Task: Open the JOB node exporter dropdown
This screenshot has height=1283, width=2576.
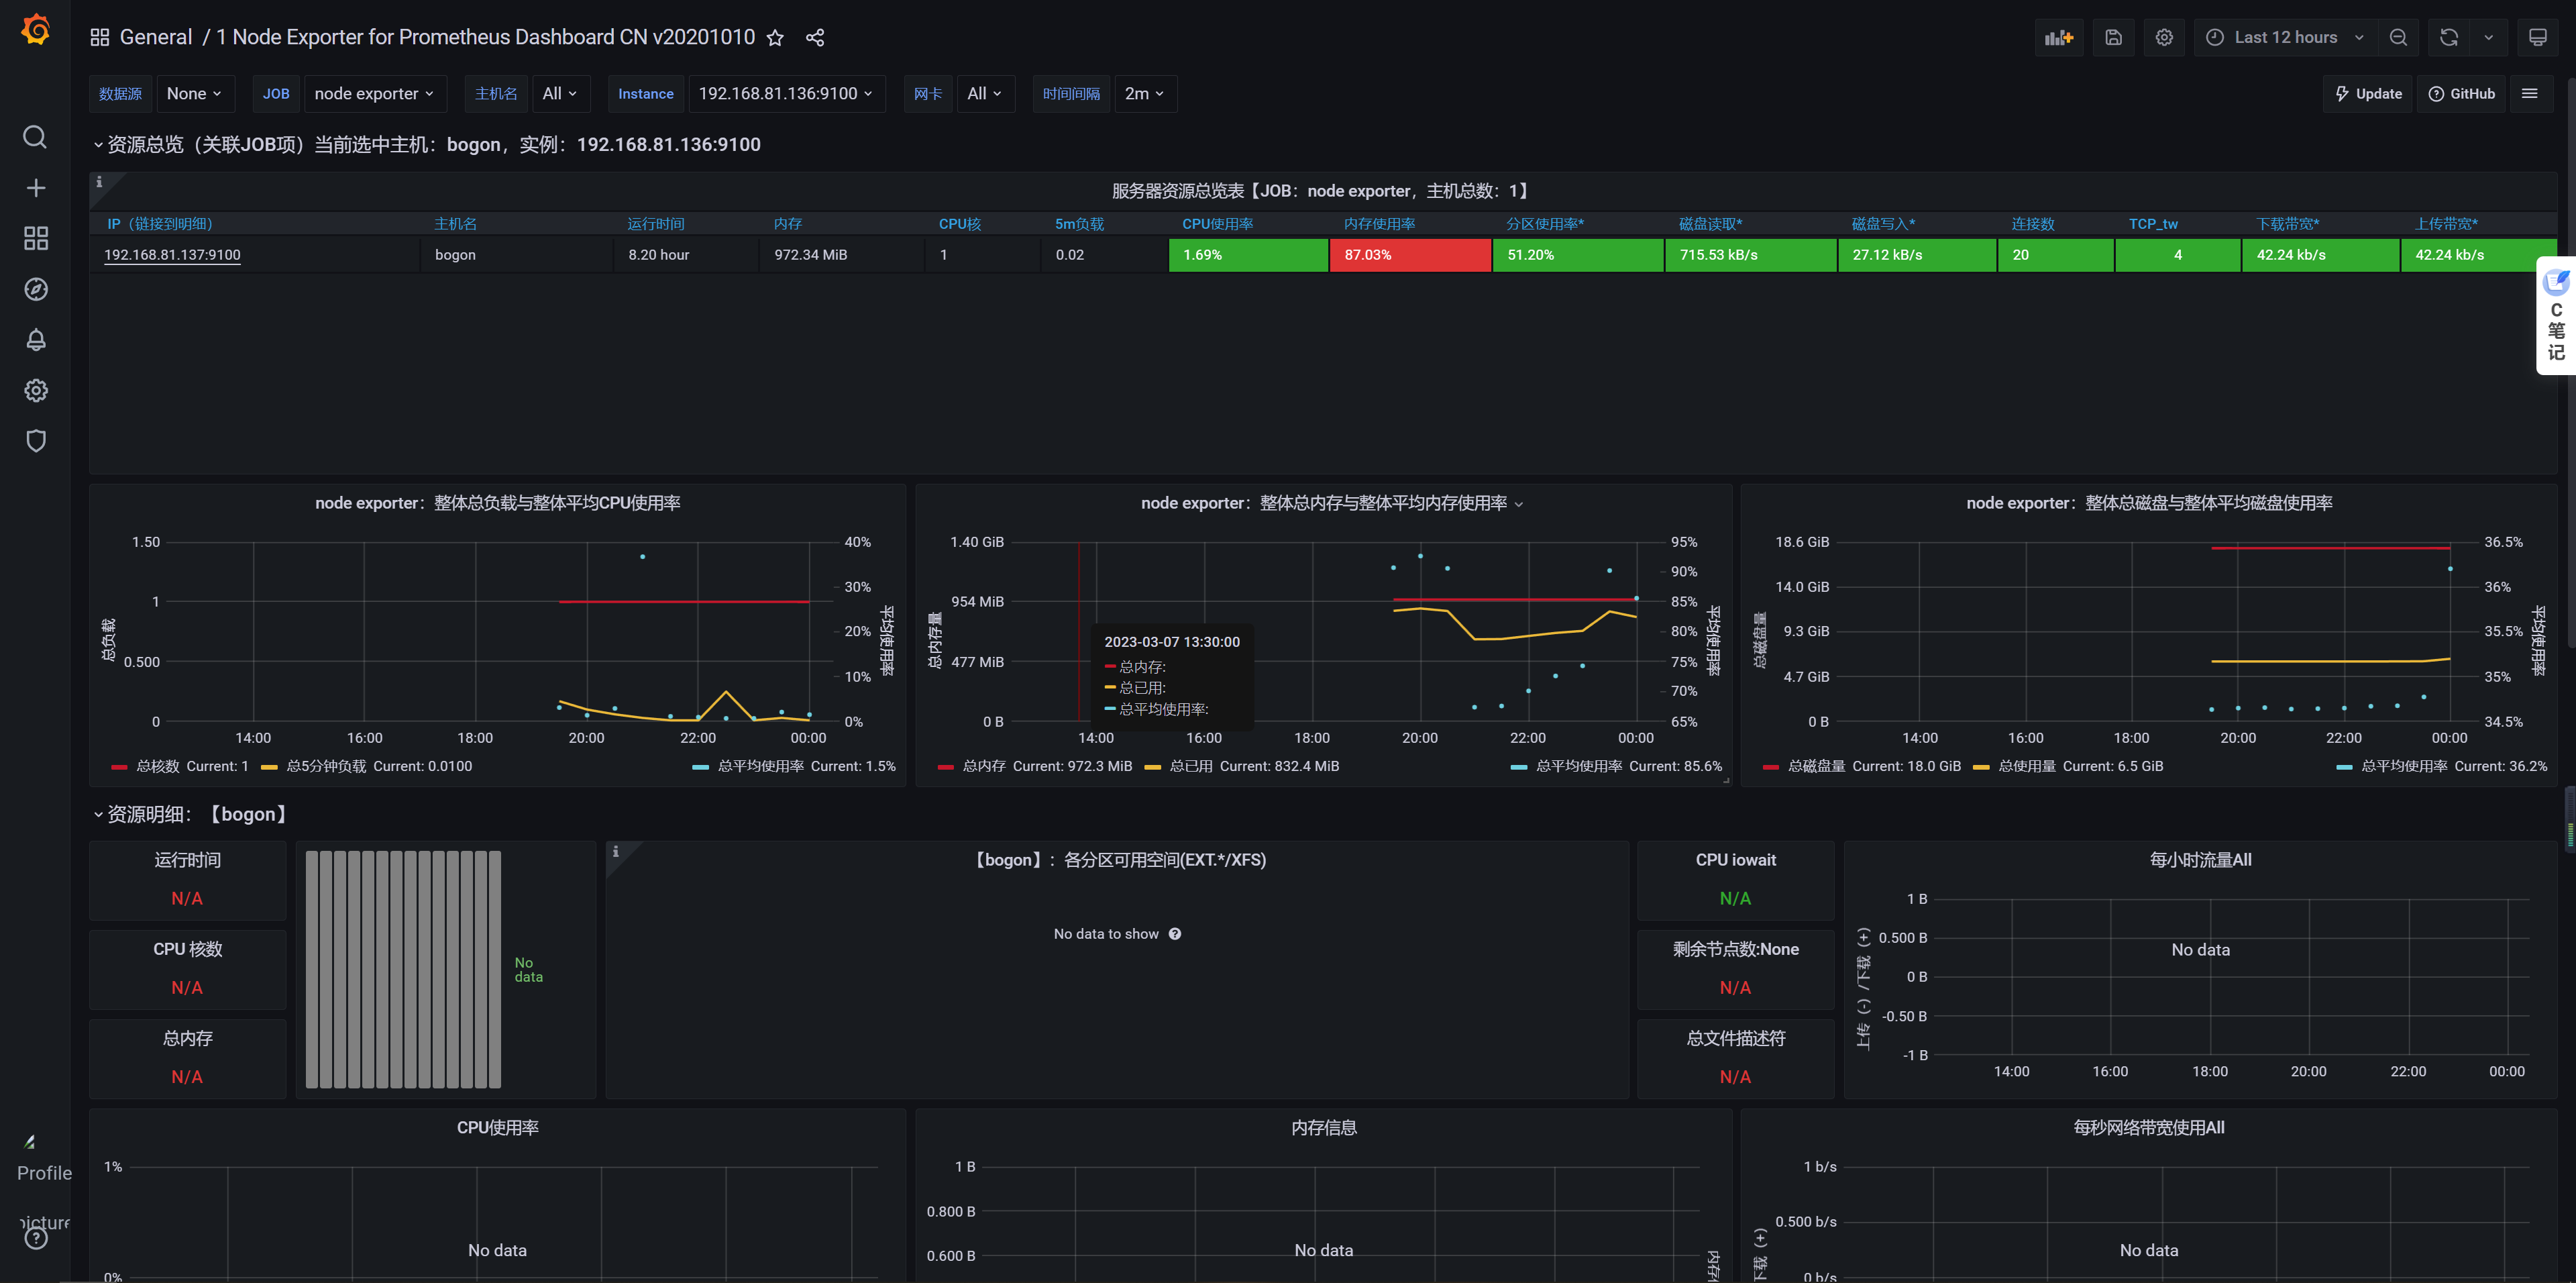Action: coord(374,93)
